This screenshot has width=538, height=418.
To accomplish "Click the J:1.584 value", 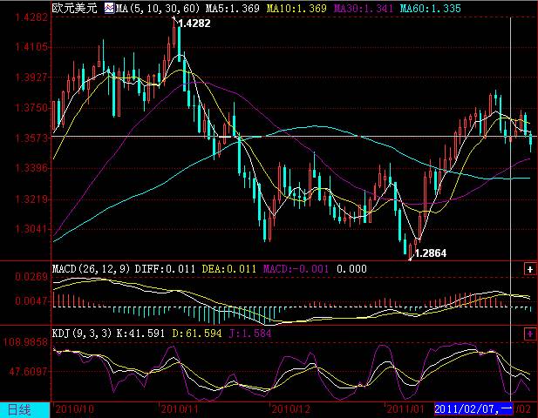I will tap(249, 333).
